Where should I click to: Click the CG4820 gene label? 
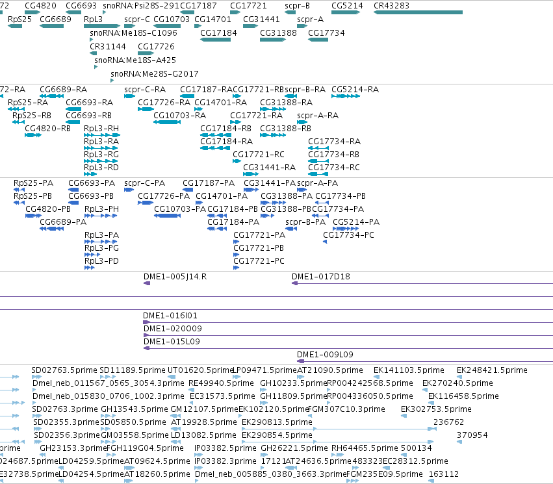[40, 6]
